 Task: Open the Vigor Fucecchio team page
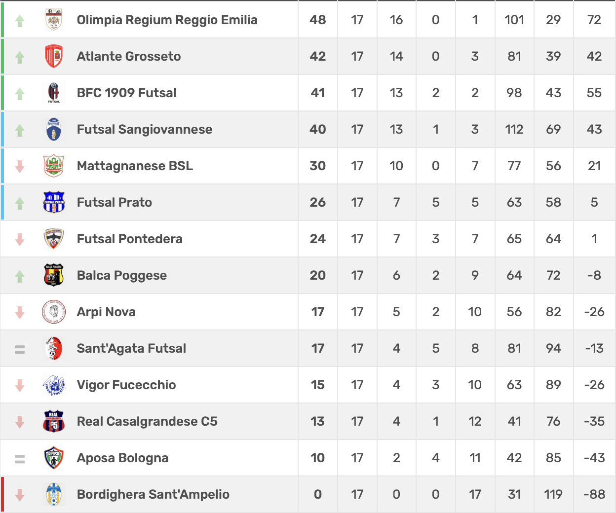[126, 385]
